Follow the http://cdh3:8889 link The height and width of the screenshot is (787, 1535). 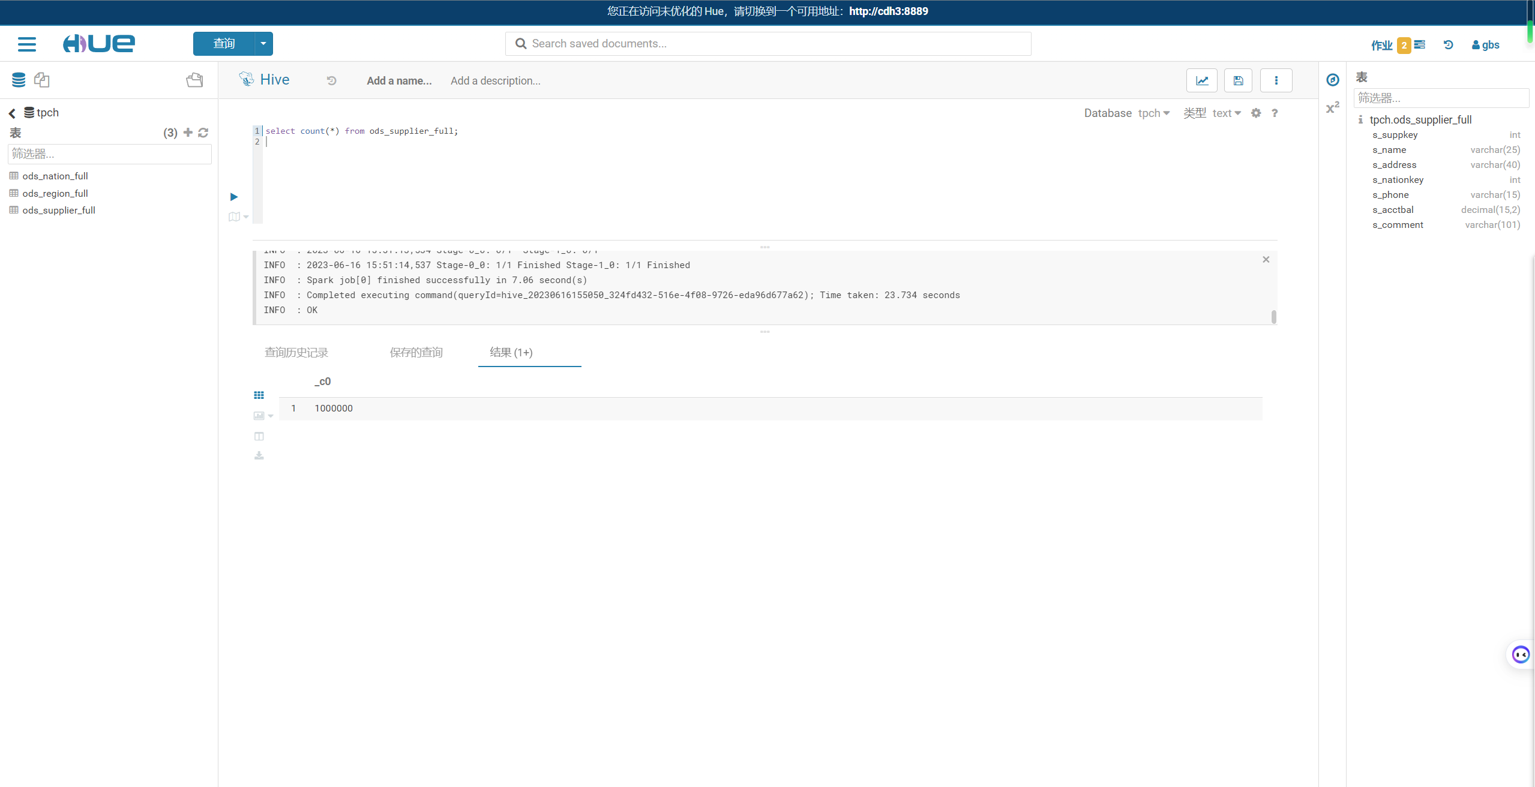click(888, 11)
